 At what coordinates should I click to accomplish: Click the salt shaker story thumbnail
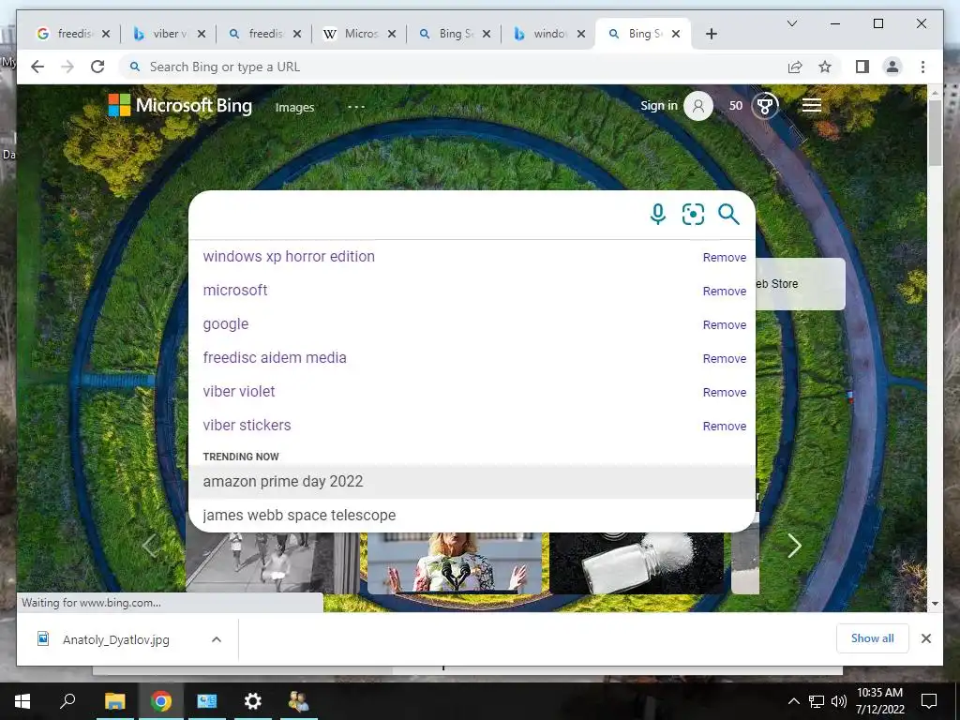637,562
